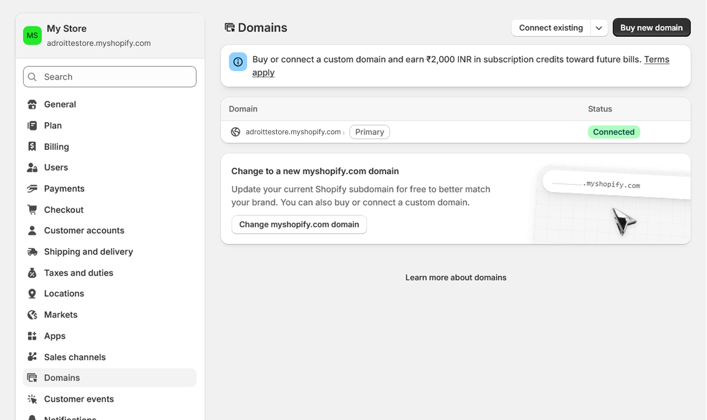Click the Connect existing button

(551, 28)
